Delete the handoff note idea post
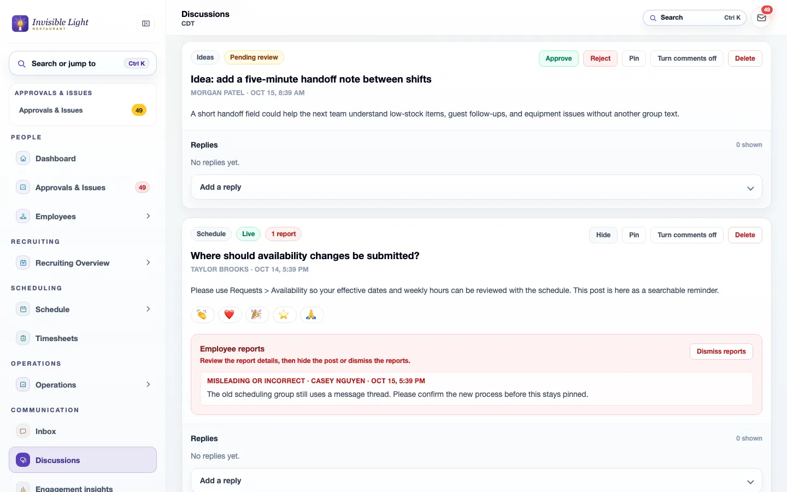 tap(745, 58)
